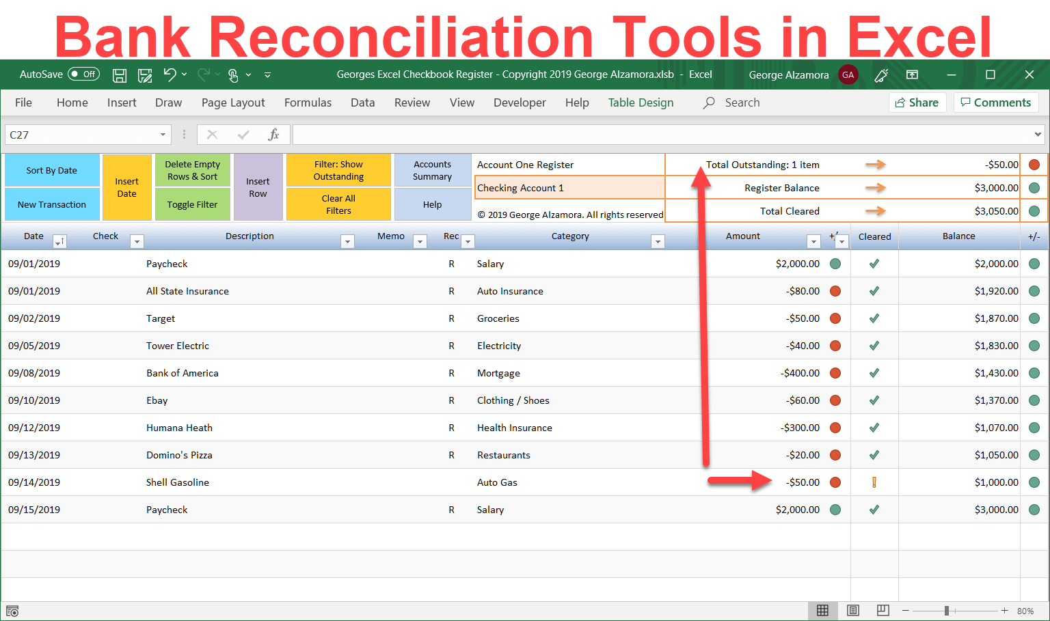Viewport: 1050px width, 621px height.
Task: Click the Save icon in title bar
Action: pos(120,75)
